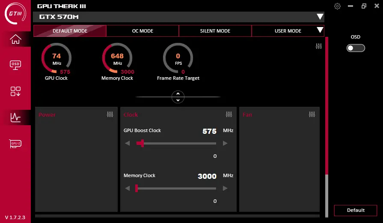
Task: Increase Memory Clock with right arrow
Action: click(x=225, y=188)
